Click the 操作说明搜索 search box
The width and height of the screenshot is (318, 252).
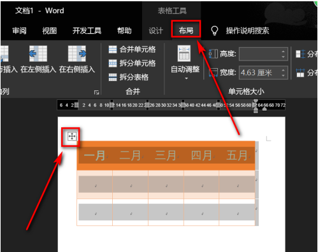(247, 31)
